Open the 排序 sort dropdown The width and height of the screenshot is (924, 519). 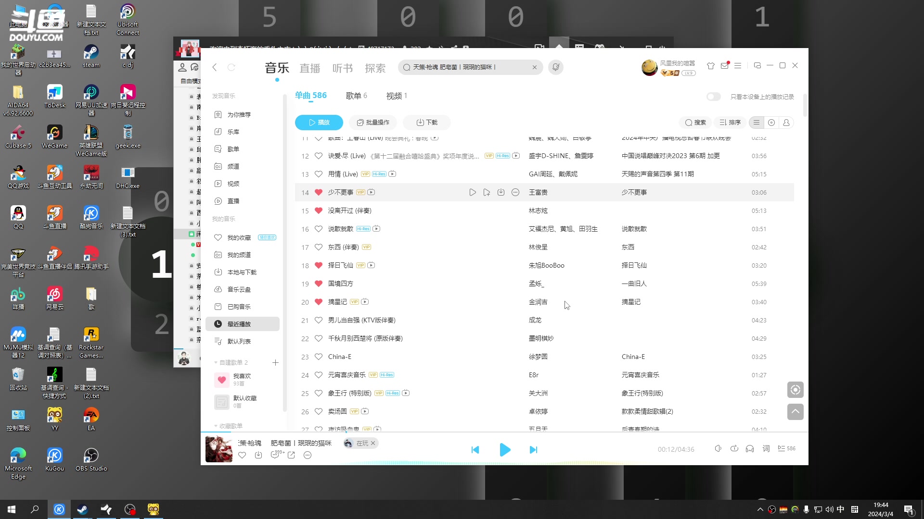(730, 123)
